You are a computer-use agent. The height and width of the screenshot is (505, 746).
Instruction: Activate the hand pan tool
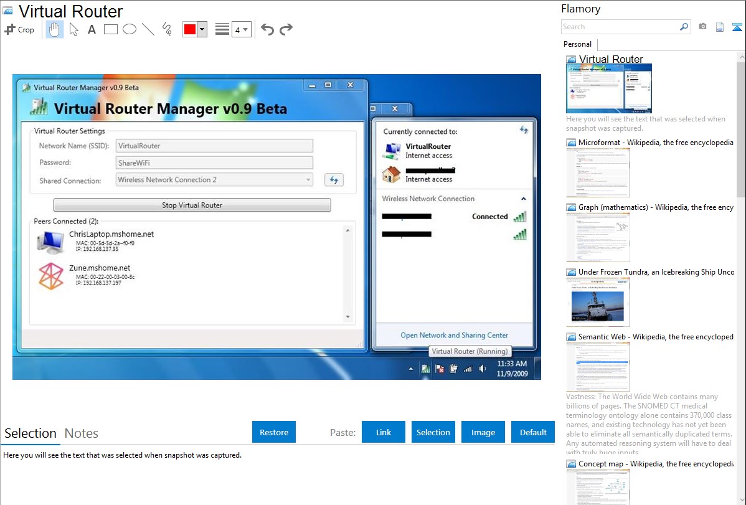tap(54, 29)
